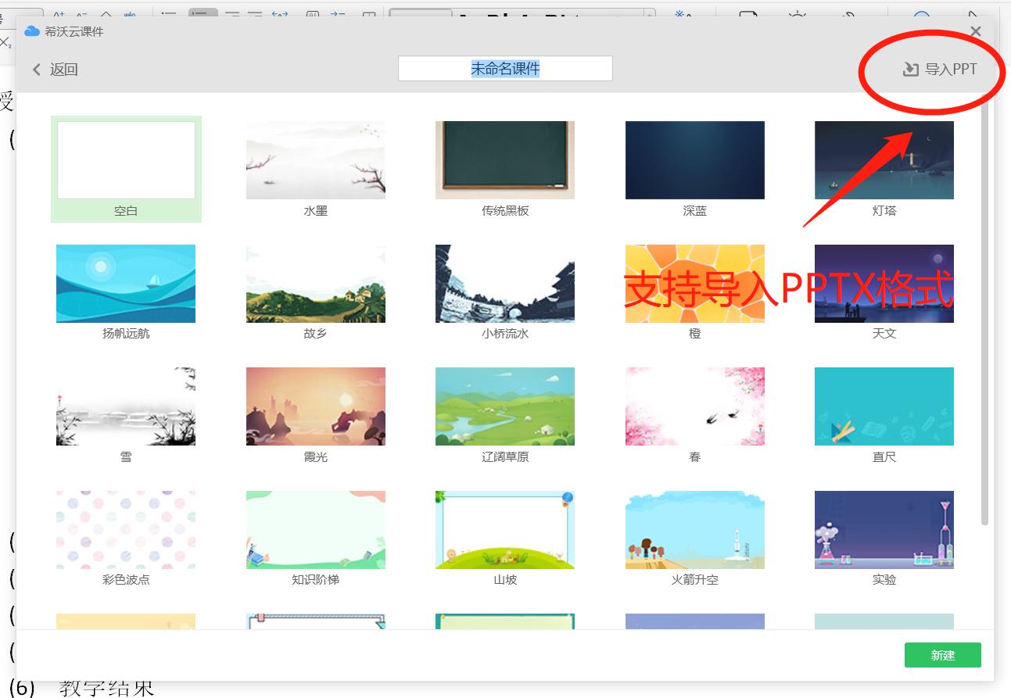
Task: Close the 希沃云课件 dialog
Action: [x=975, y=31]
